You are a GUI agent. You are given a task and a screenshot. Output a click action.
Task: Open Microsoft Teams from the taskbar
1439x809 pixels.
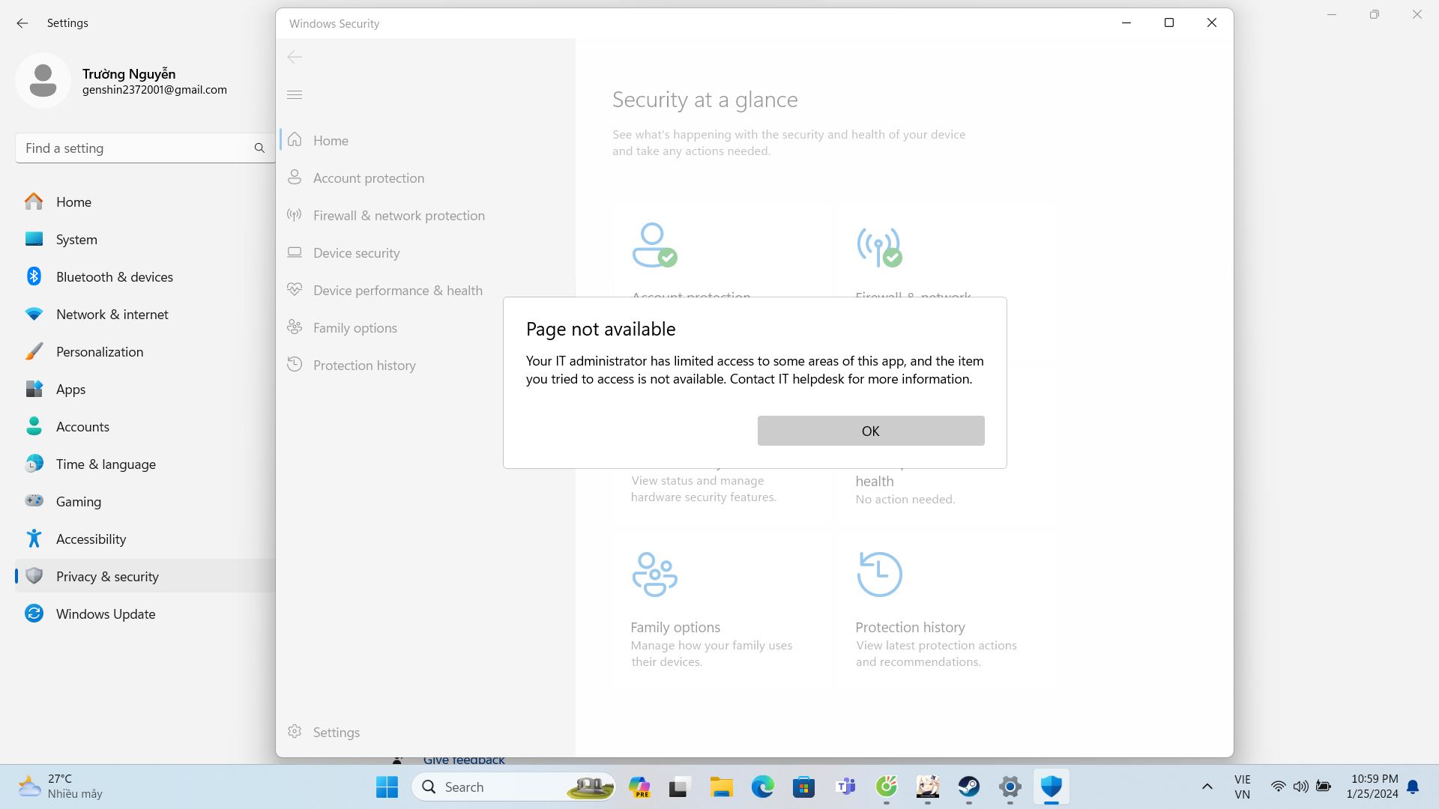click(x=845, y=787)
